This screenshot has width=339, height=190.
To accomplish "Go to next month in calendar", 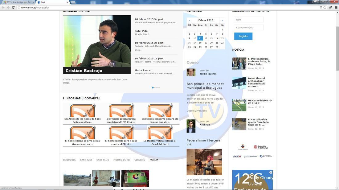I will [x=222, y=20].
